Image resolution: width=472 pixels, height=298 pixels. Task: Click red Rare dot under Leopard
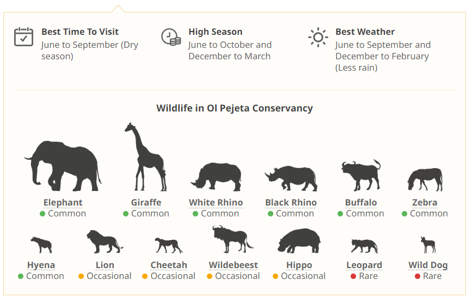pos(353,276)
